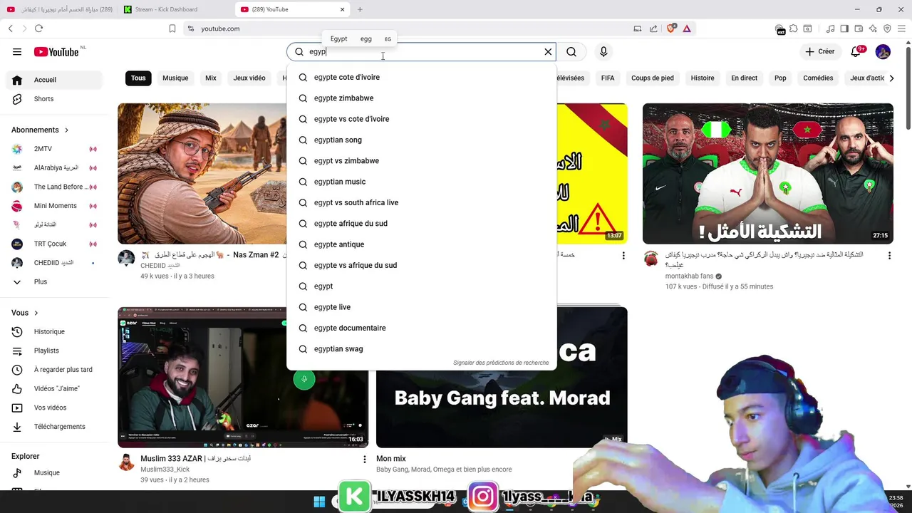Select the FIFA chip
Viewport: 912px width, 513px height.
click(x=608, y=78)
